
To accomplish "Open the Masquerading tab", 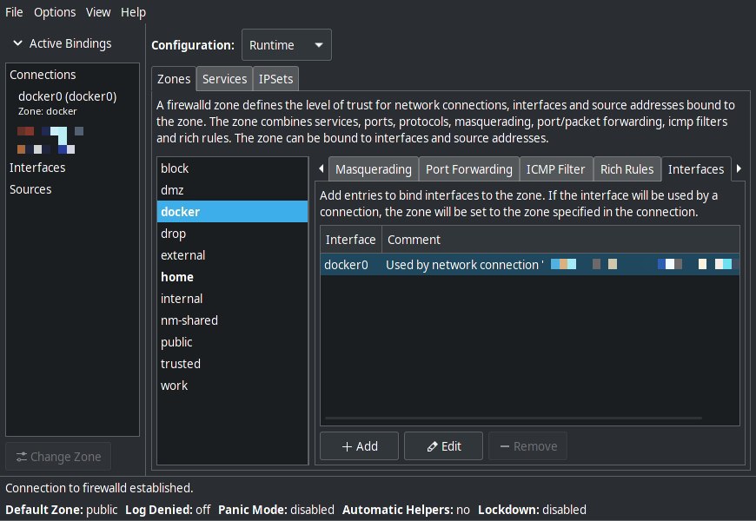I will (373, 169).
